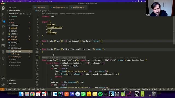Open the Testing flask view
Image resolution: width=175 pixels, height=98 pixels.
pyautogui.click(x=3, y=33)
